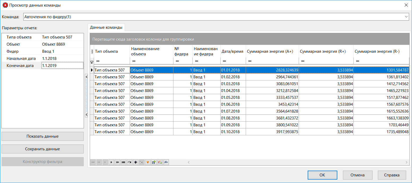Edit the Конечная дата value field
Screen dimensions: 412x183
pos(62,65)
